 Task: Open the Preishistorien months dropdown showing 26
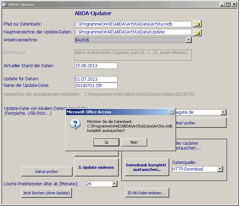[114, 184]
